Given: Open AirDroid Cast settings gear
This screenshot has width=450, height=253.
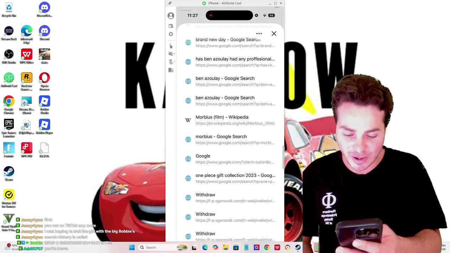Looking at the screenshot, I should 171,34.
